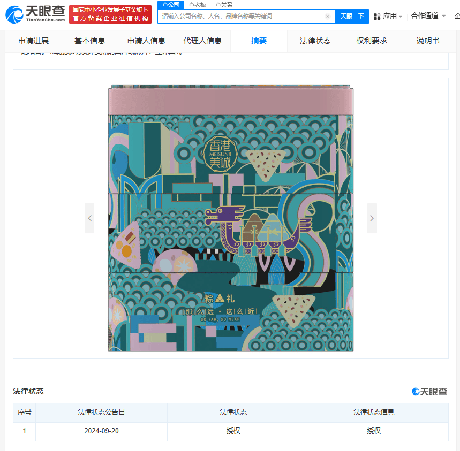This screenshot has height=451, width=460.
Task: Open the 应用 apps grid icon
Action: click(x=377, y=17)
